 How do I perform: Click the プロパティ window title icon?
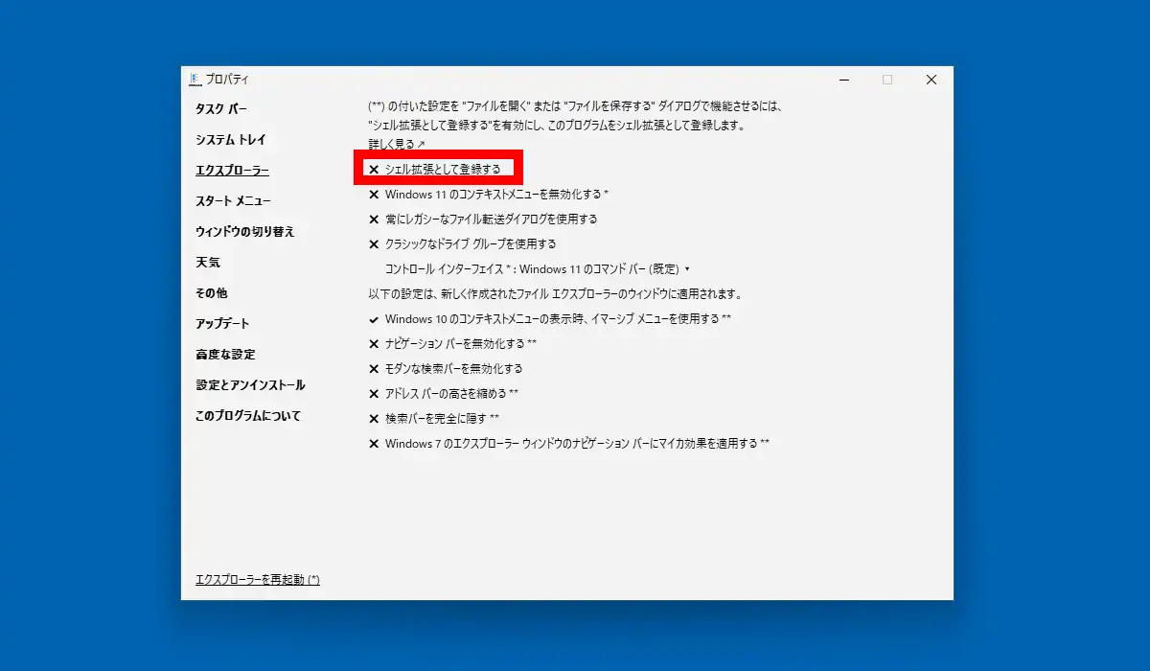point(194,80)
